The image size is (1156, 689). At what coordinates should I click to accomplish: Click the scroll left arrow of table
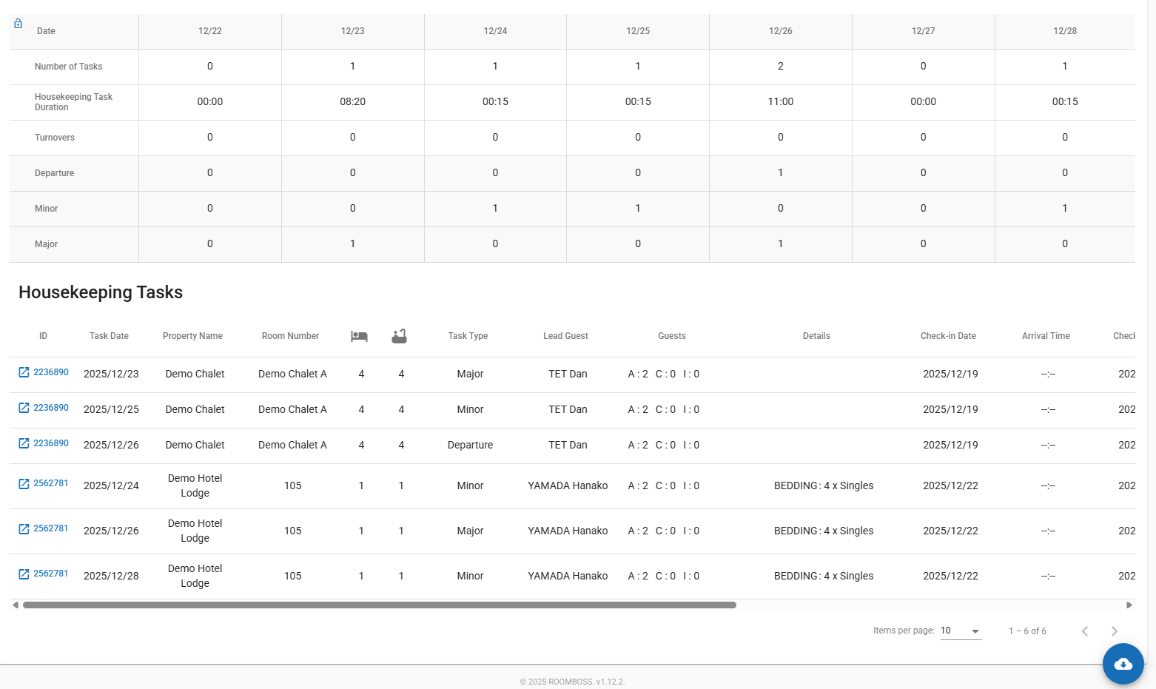click(x=16, y=605)
